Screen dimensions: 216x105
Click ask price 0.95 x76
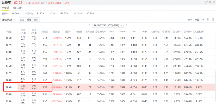[x=34, y=87]
